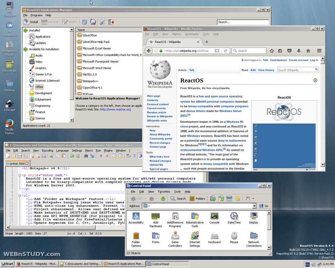Click Firefox reload button
The image size is (335, 268).
(x=225, y=51)
